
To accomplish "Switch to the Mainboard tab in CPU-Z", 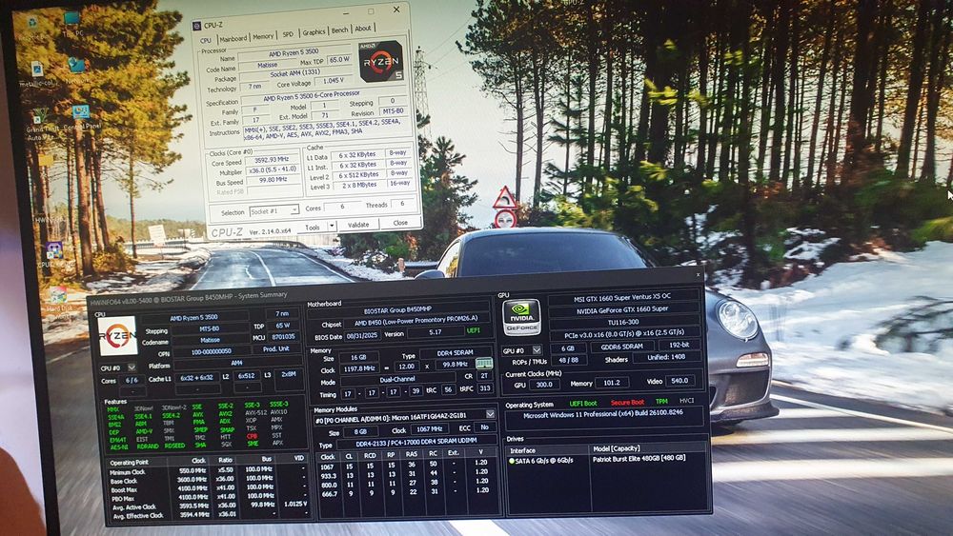I will 233,38.
